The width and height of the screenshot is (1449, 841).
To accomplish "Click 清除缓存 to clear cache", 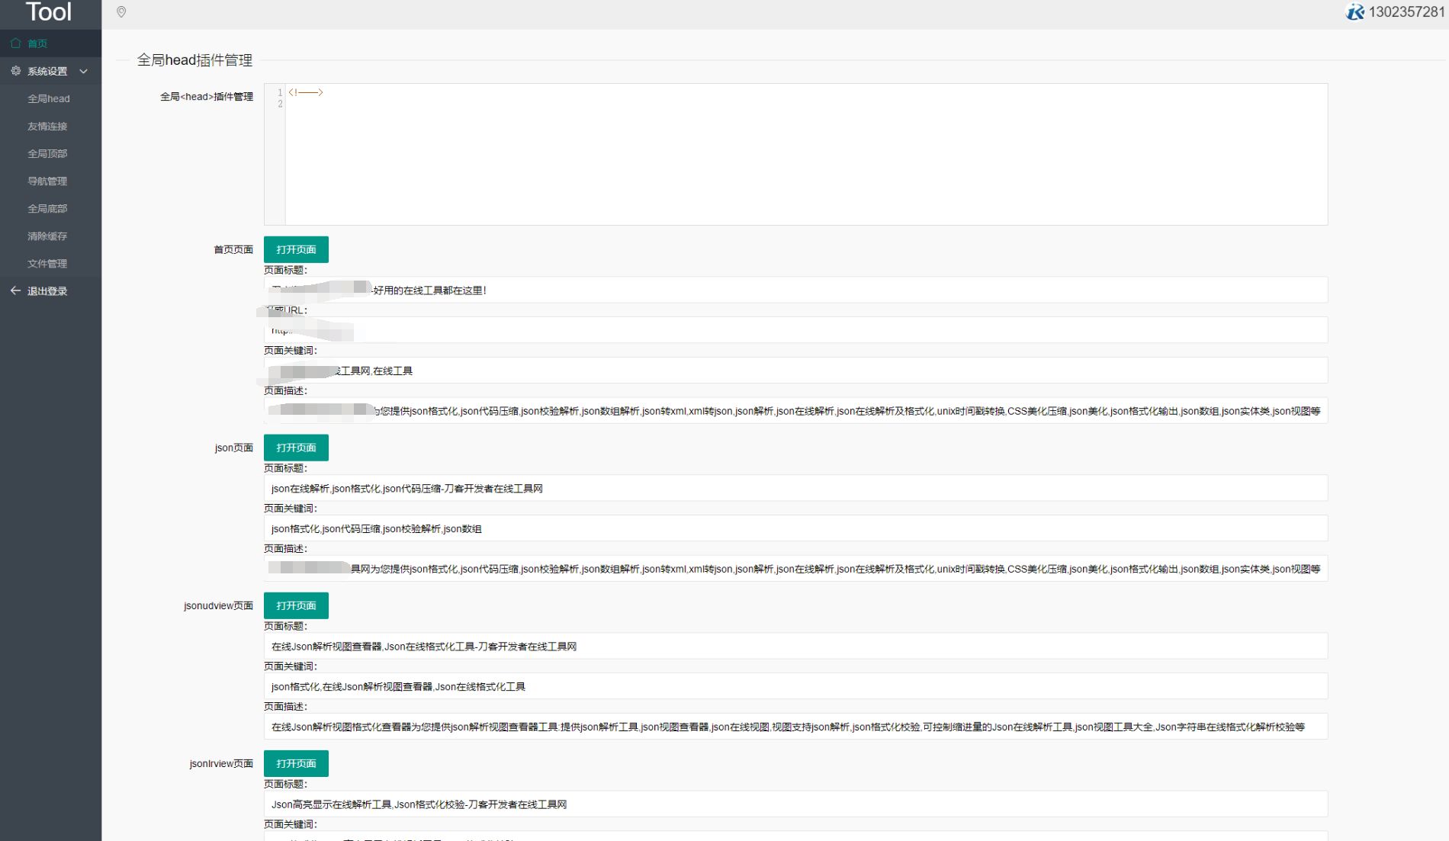I will coord(47,236).
